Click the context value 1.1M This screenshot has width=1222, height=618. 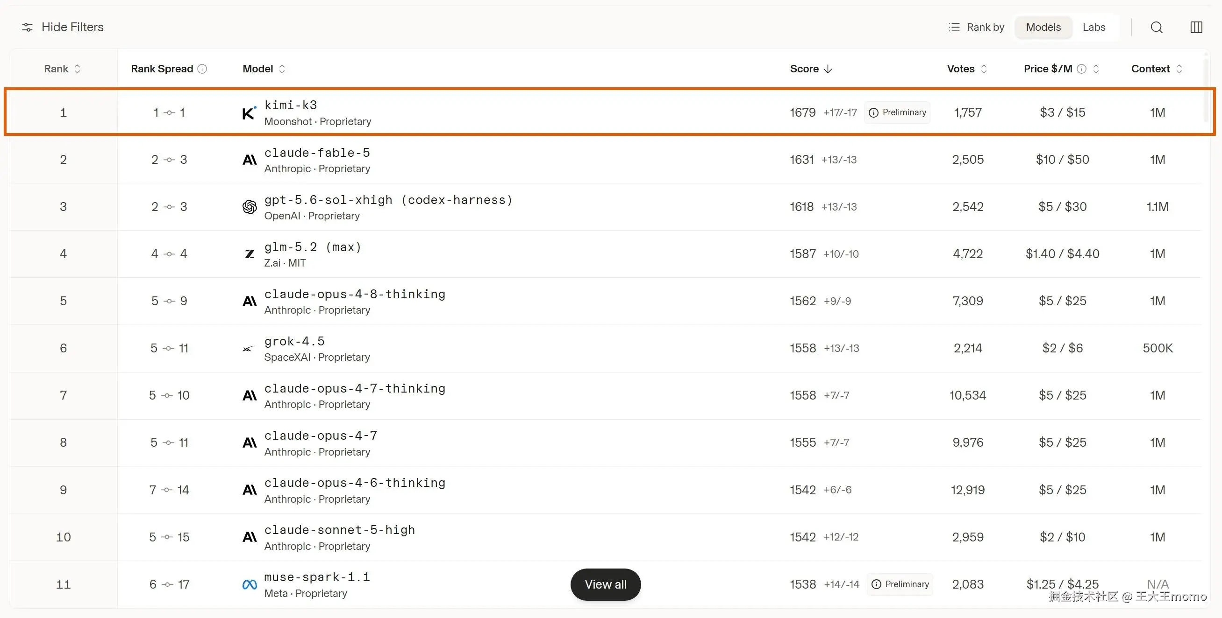click(x=1158, y=207)
